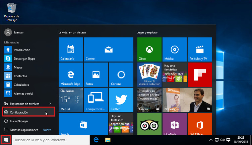Open the Madrid weather tile

(x=71, y=100)
